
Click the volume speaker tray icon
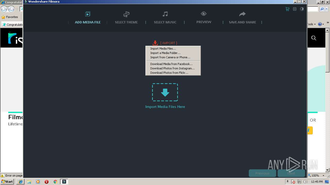[x=306, y=182]
